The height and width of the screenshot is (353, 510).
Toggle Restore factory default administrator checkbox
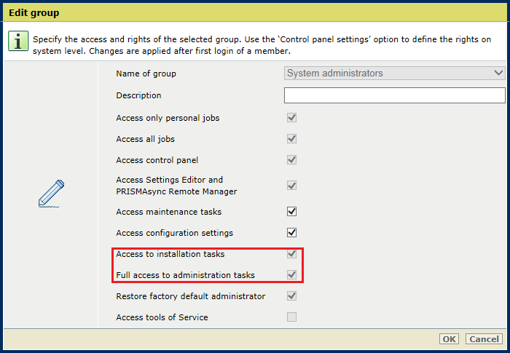(x=291, y=296)
